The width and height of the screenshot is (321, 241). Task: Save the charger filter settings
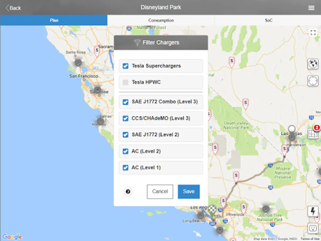click(x=189, y=191)
